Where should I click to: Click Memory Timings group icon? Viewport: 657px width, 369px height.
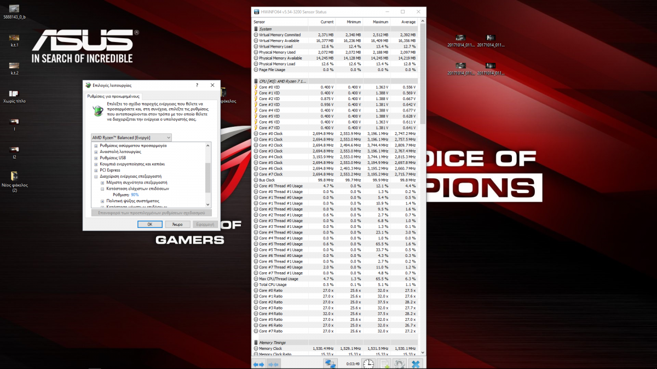coord(256,342)
